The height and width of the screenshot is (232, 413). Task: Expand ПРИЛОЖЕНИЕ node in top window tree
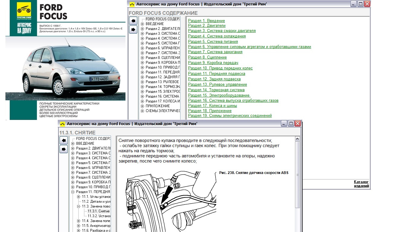[x=142, y=106]
